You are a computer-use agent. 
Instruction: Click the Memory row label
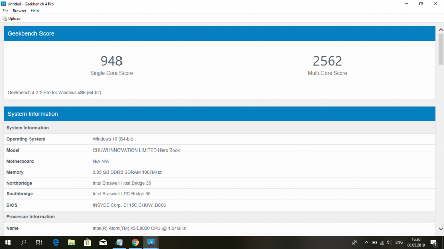click(15, 172)
